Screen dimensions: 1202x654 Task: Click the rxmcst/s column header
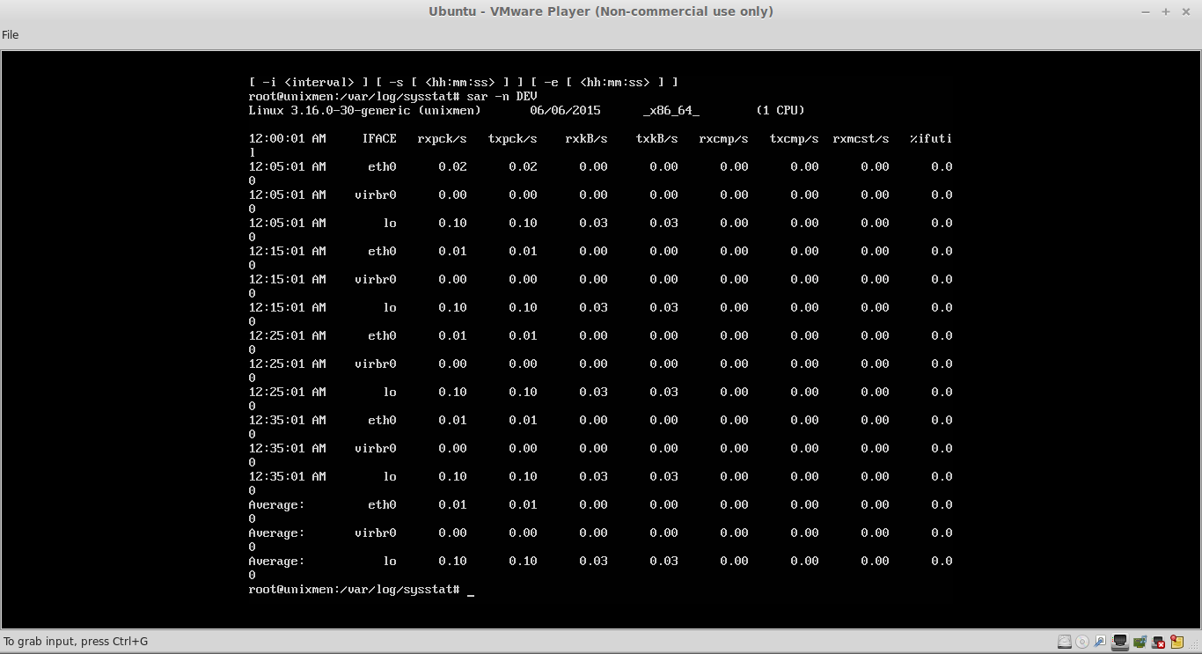click(x=861, y=138)
